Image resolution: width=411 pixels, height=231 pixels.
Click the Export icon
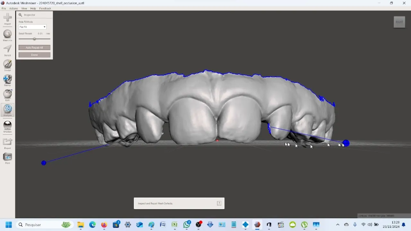pos(7,143)
